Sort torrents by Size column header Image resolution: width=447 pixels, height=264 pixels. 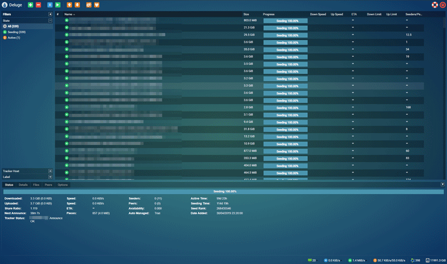coord(246,14)
